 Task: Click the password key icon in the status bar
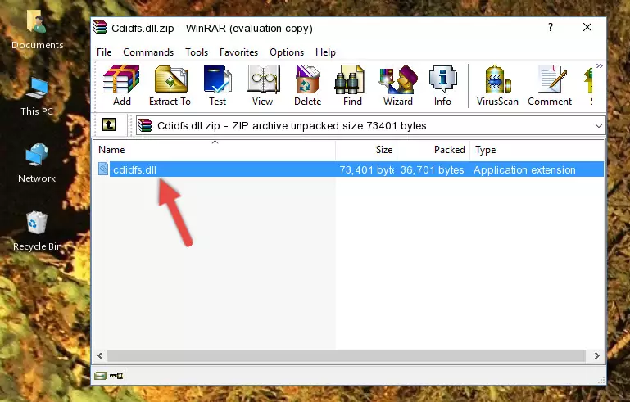[116, 376]
